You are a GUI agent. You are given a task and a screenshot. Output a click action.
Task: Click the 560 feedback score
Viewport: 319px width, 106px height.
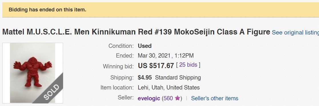[168, 98]
